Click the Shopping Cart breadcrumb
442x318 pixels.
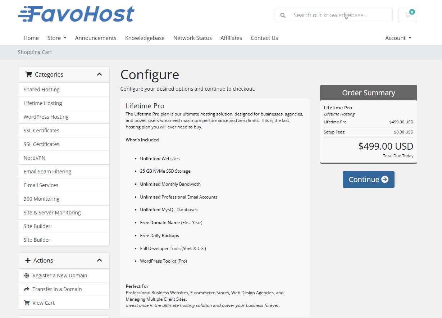tap(35, 52)
